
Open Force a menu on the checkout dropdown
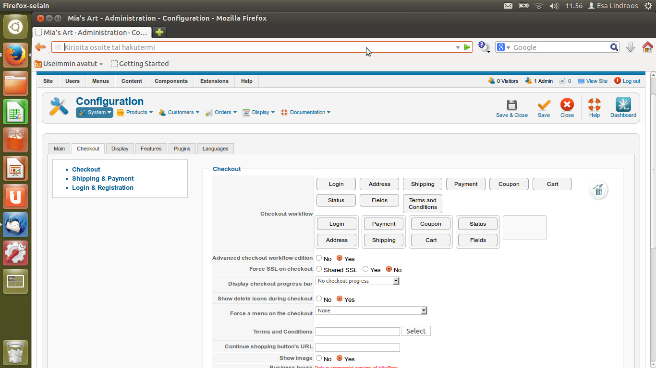(371, 310)
